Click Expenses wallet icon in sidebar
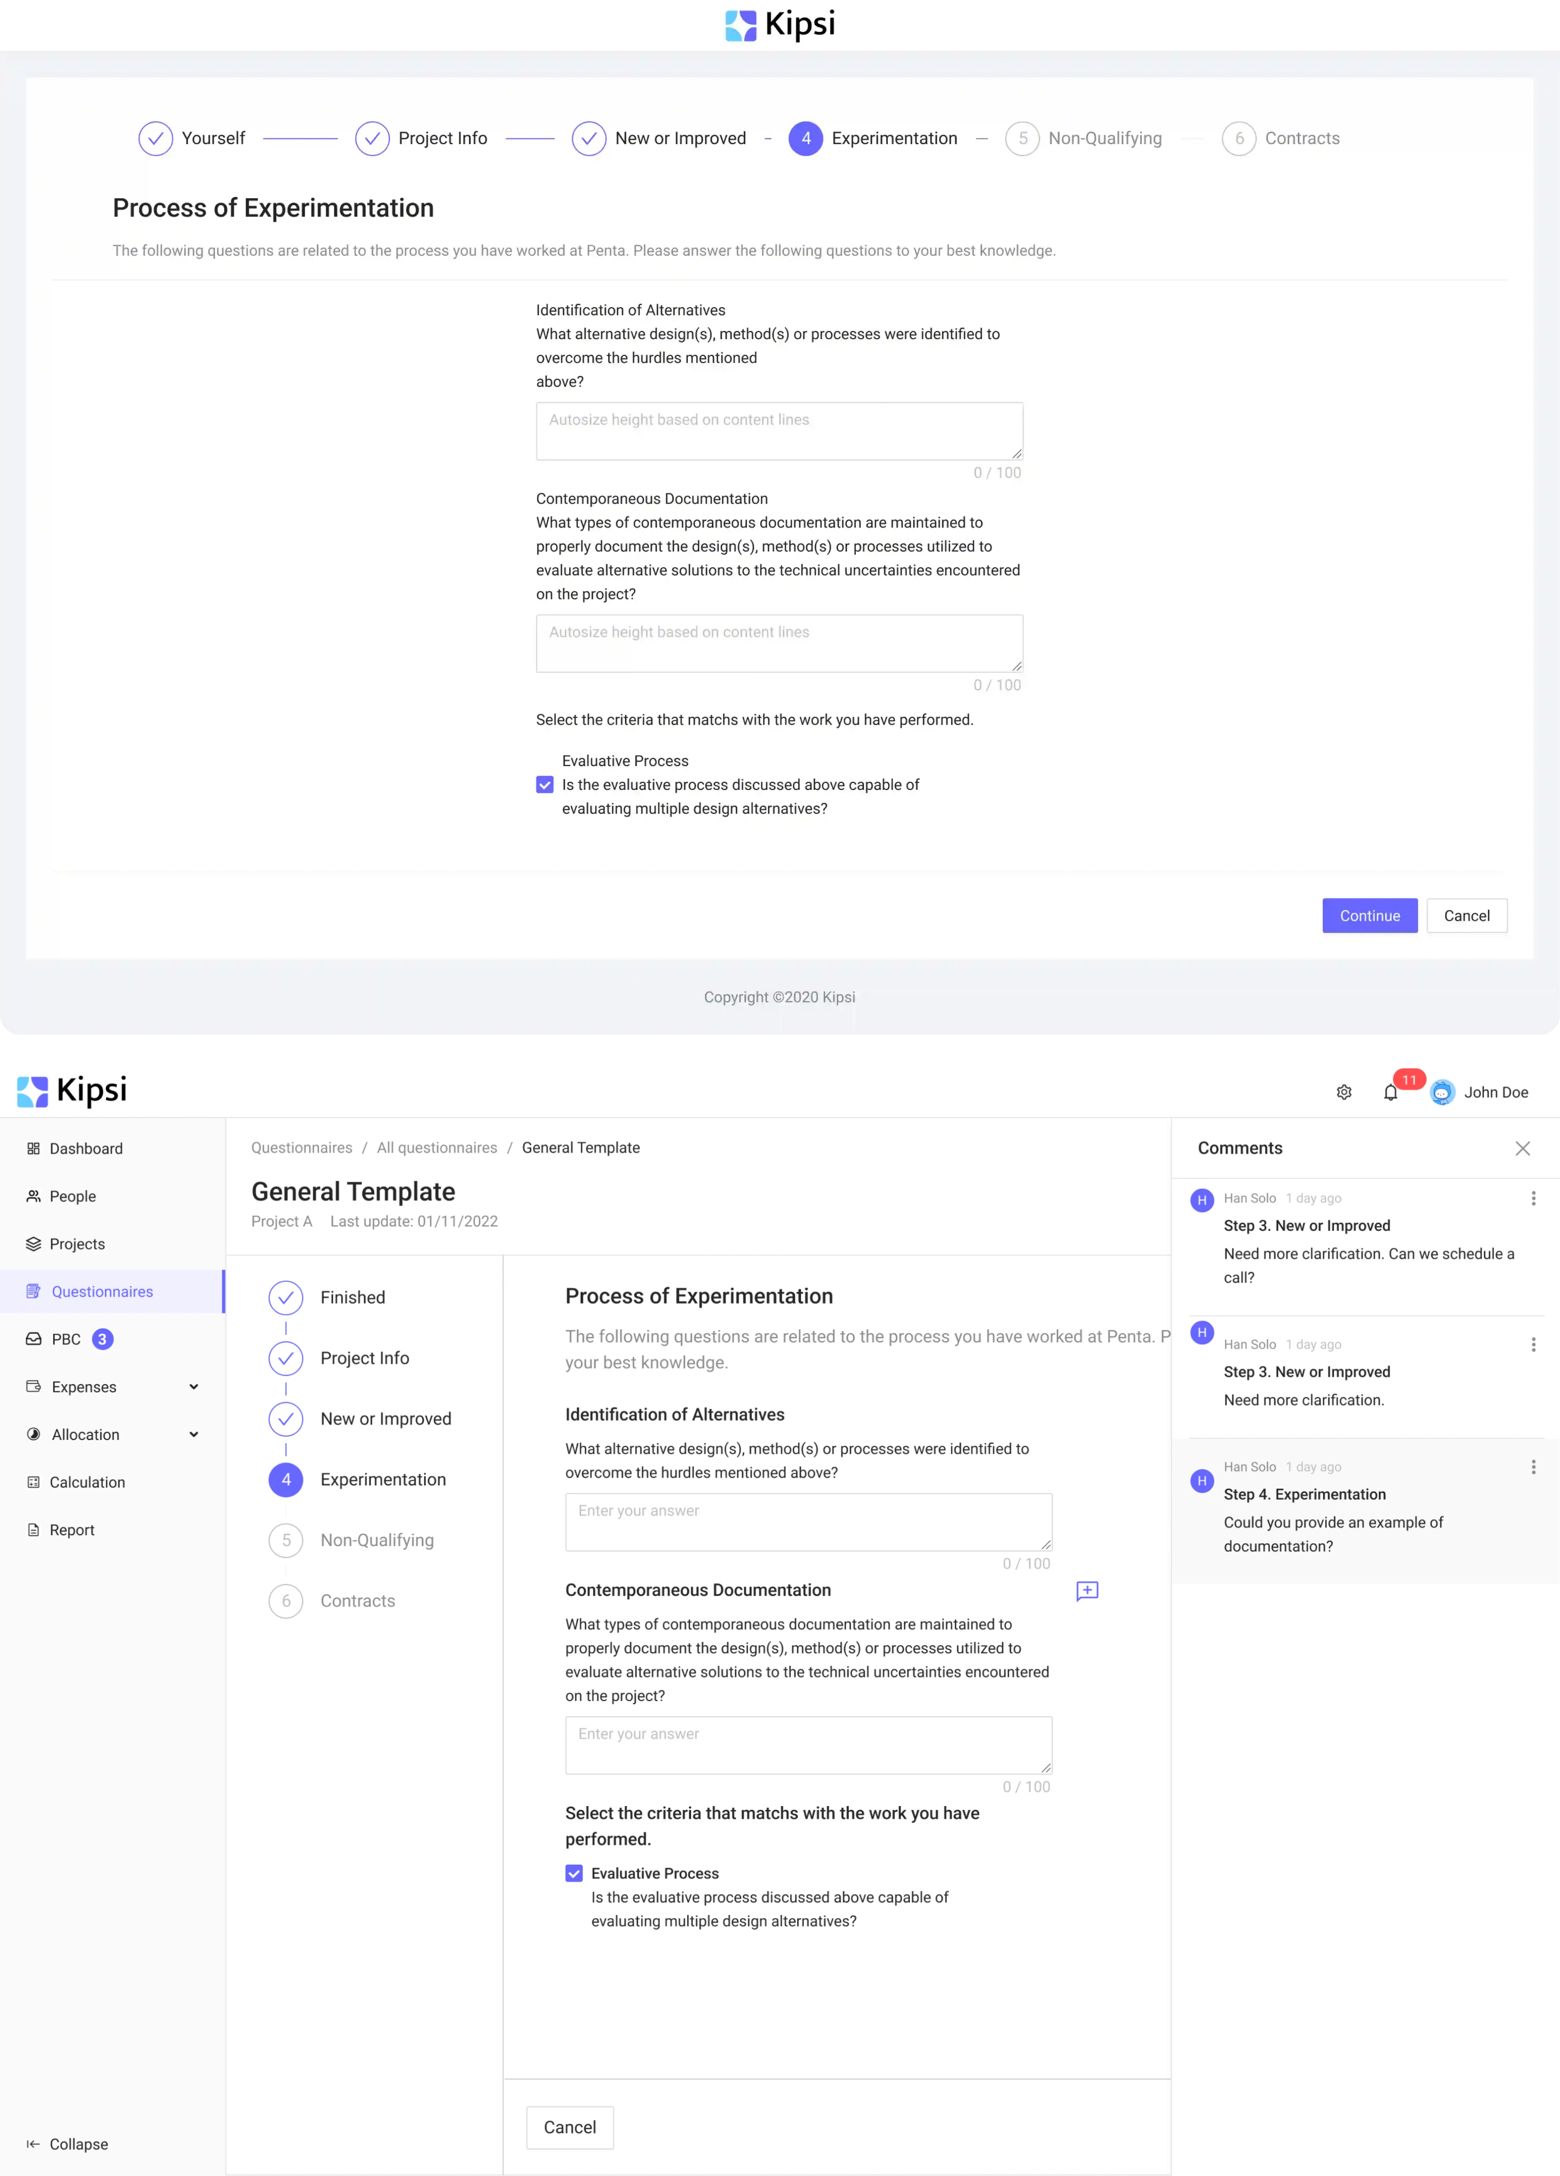The image size is (1560, 2176). (34, 1387)
